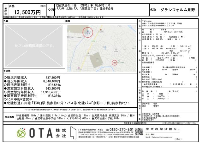Click the 公共下水 sewage value
The height and width of the screenshot is (145, 202).
[161, 96]
